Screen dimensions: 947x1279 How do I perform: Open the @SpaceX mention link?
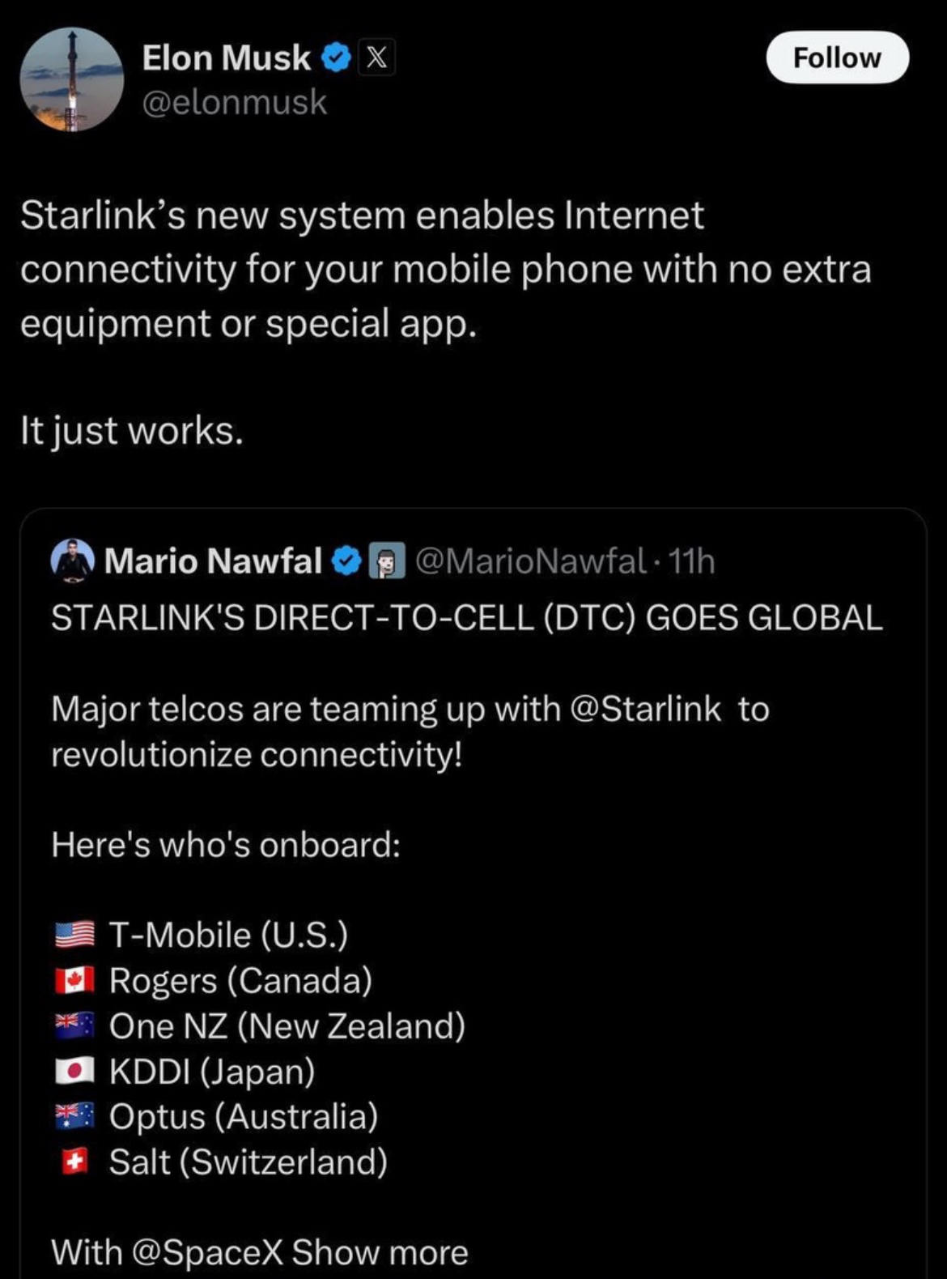click(206, 1252)
